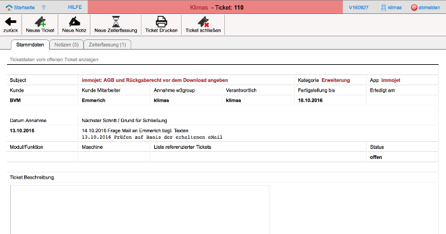
Task: Click App value immojet
Action: pyautogui.click(x=391, y=80)
